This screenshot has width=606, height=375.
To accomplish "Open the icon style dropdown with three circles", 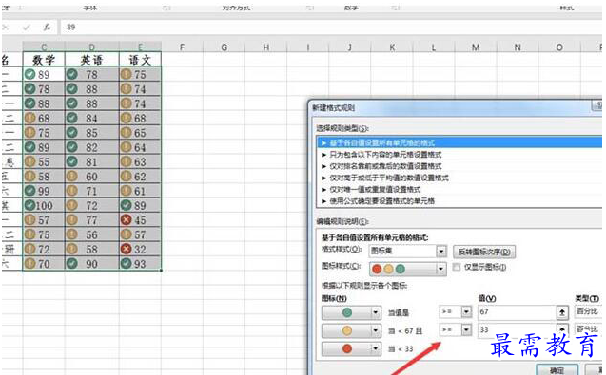I will [408, 269].
